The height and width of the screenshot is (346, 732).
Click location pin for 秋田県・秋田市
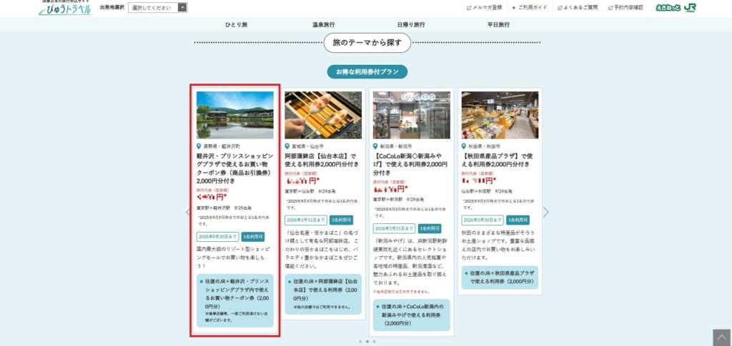click(464, 146)
